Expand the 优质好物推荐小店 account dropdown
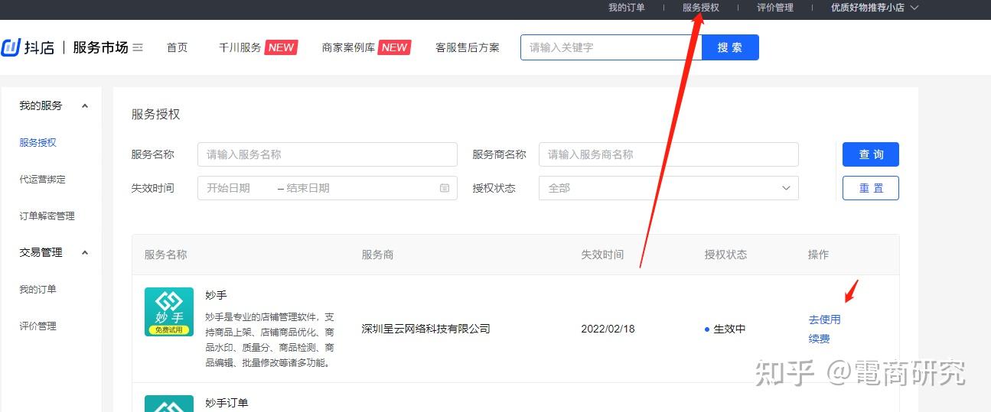Viewport: 991px width, 412px height. 874,8
